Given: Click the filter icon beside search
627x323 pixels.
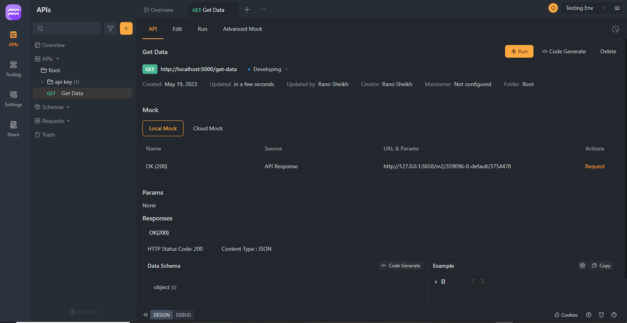Looking at the screenshot, I should (x=110, y=28).
